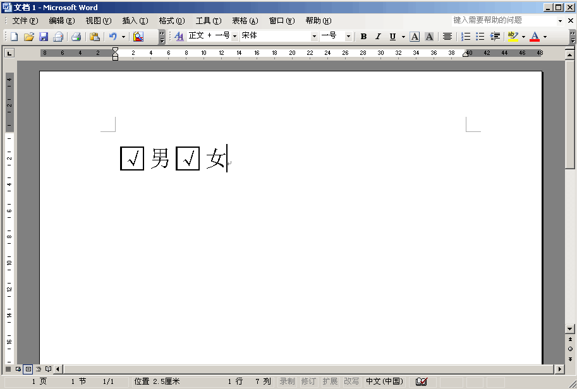Go to next page button

570,359
